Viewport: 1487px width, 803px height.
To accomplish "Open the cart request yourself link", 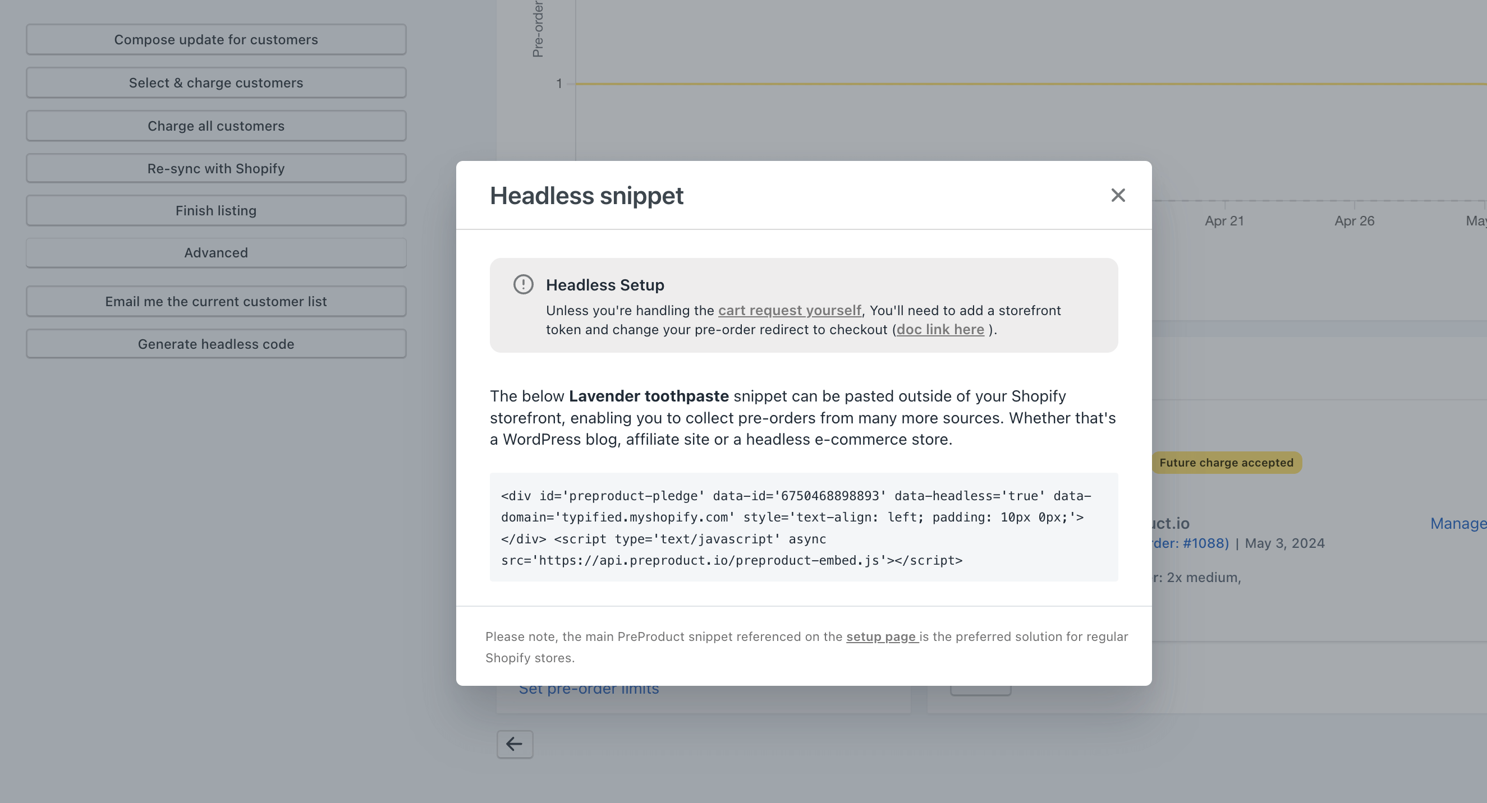I will click(x=789, y=310).
